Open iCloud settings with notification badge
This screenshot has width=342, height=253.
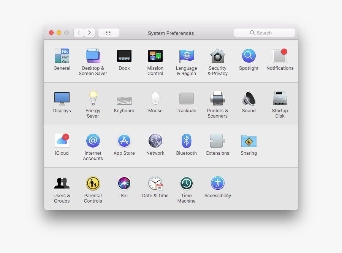coord(62,141)
